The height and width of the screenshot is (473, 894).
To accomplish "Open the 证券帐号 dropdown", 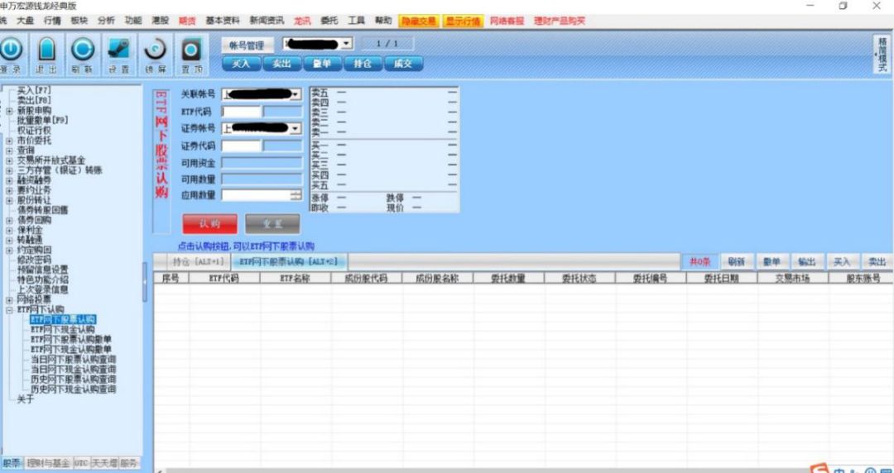I will point(296,129).
